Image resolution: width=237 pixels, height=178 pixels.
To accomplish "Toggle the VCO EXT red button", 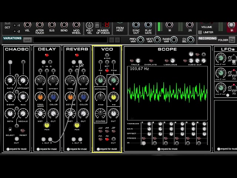I will pos(107,71).
